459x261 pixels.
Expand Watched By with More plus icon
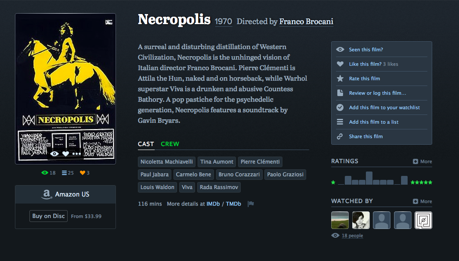[416, 201]
